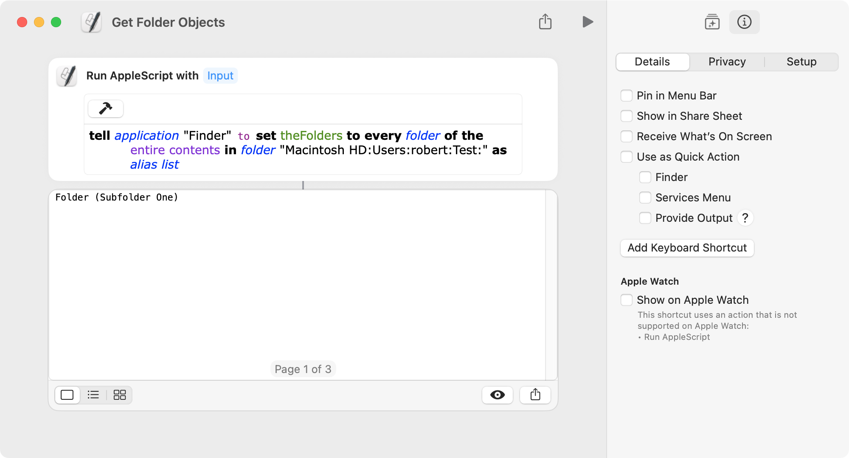
Task: Click the Run AppleScript with action title
Action: click(x=142, y=76)
